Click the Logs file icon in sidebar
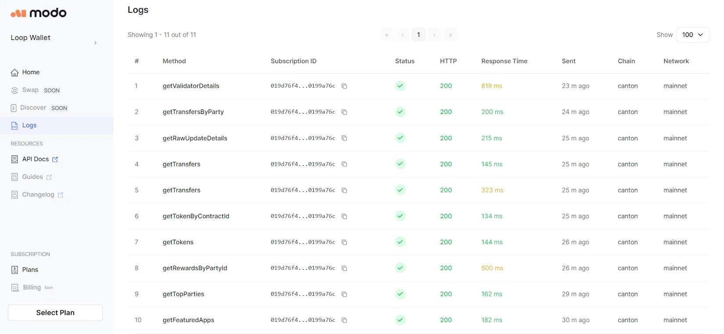Screen dimensions: 724x334 tap(14, 125)
